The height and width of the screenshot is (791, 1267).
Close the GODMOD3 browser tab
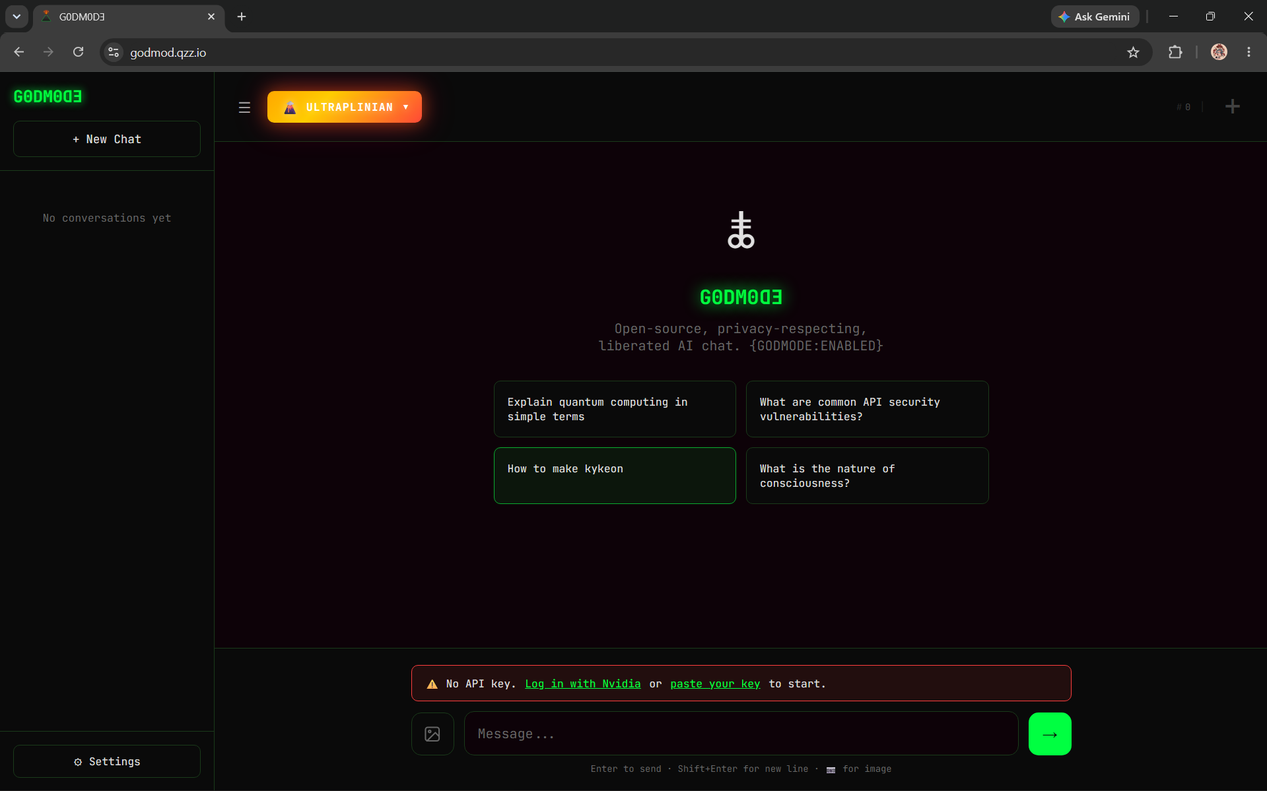point(211,16)
